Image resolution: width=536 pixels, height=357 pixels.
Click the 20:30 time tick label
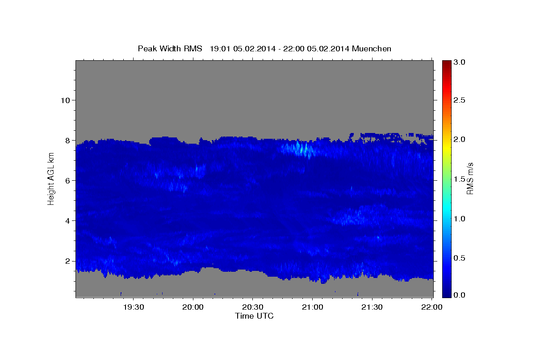tap(253, 307)
